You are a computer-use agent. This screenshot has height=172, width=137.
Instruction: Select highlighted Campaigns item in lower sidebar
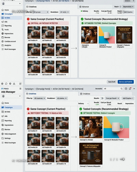tap(11, 107)
